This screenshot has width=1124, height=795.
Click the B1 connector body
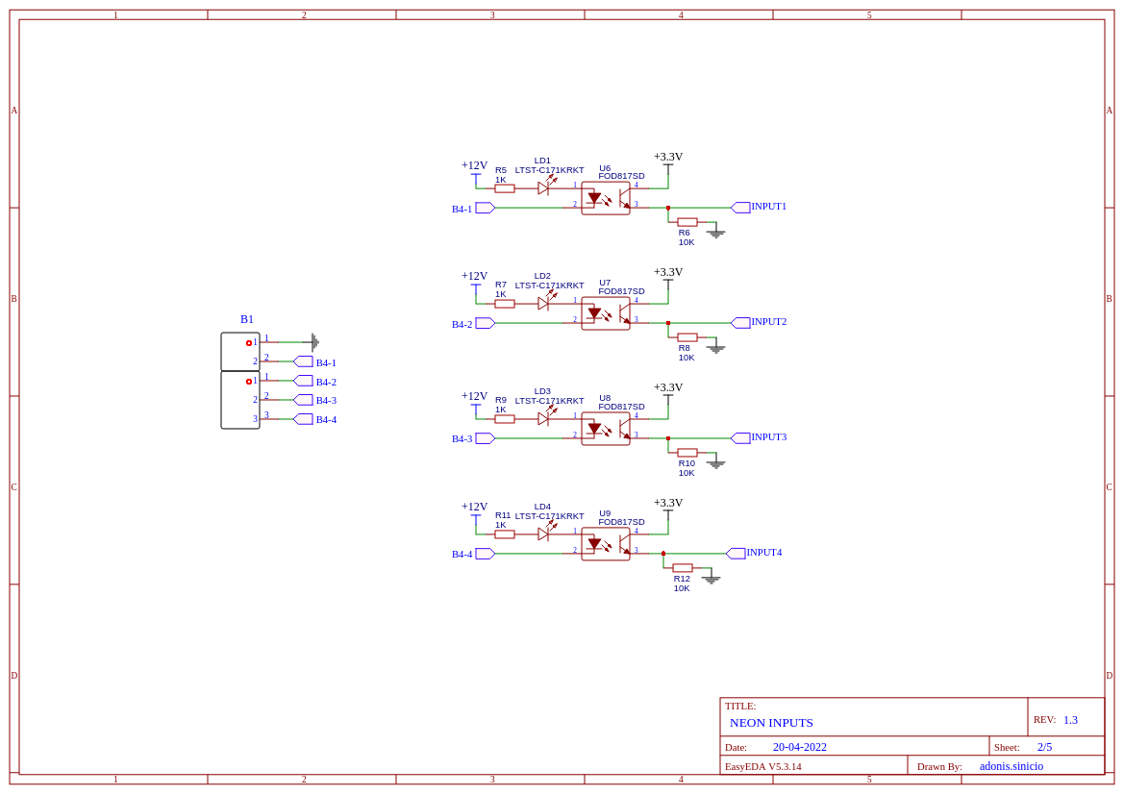click(x=240, y=381)
